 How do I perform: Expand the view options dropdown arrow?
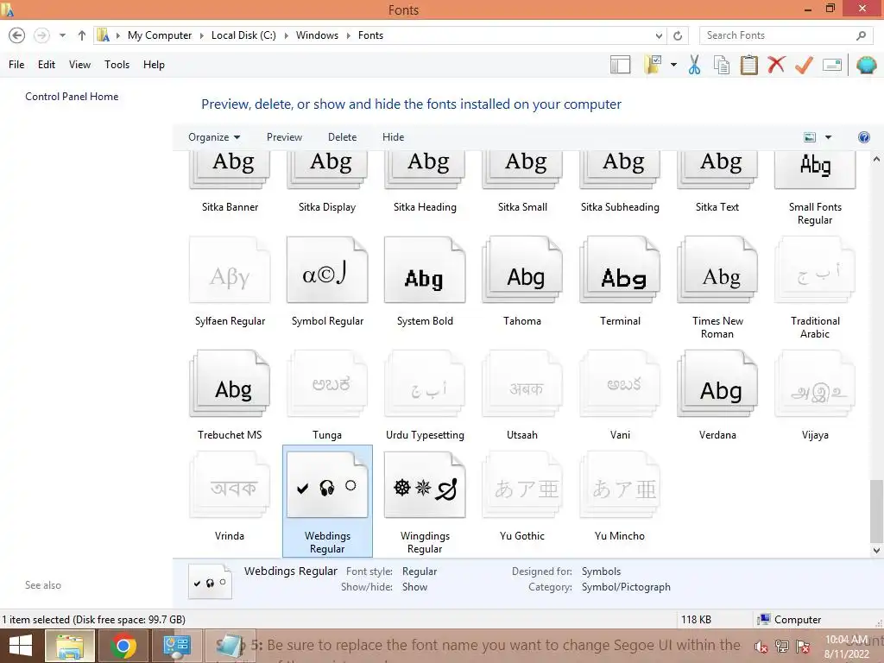(x=828, y=137)
